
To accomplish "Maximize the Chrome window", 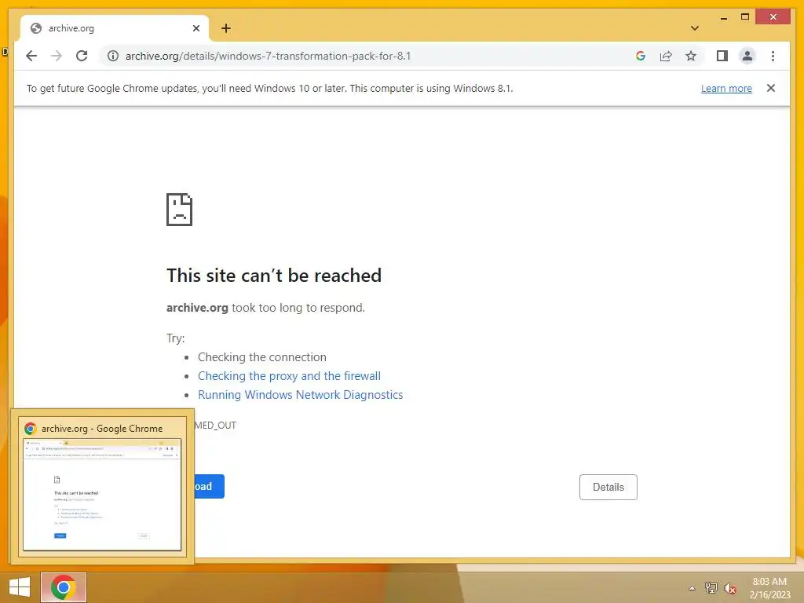I will coord(745,17).
